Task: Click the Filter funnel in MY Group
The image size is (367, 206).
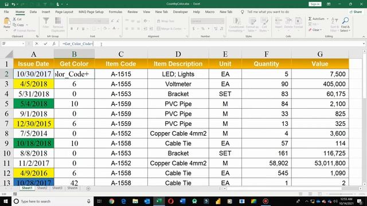Action: [46, 23]
